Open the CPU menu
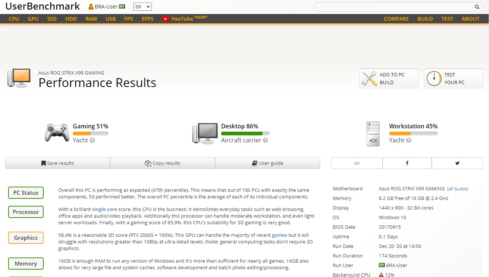This screenshot has width=489, height=277. (x=14, y=19)
